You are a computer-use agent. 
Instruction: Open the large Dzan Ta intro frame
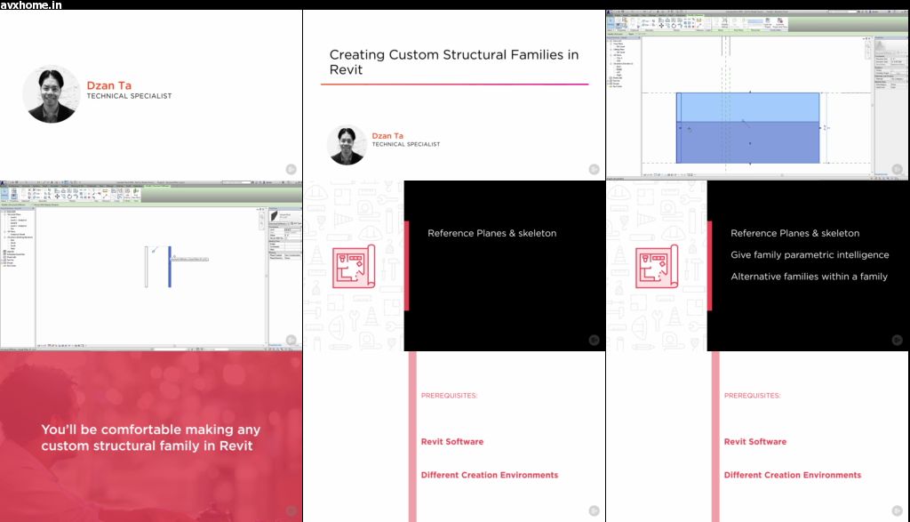[151, 94]
